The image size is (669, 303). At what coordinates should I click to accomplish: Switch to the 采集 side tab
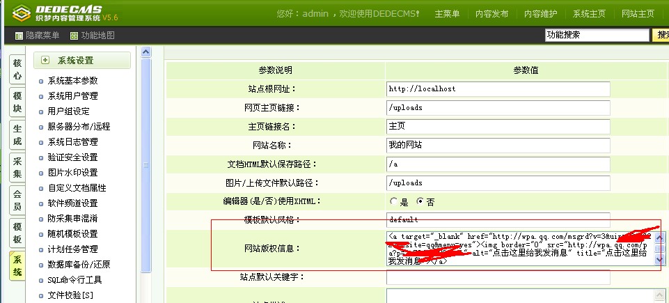click(17, 167)
